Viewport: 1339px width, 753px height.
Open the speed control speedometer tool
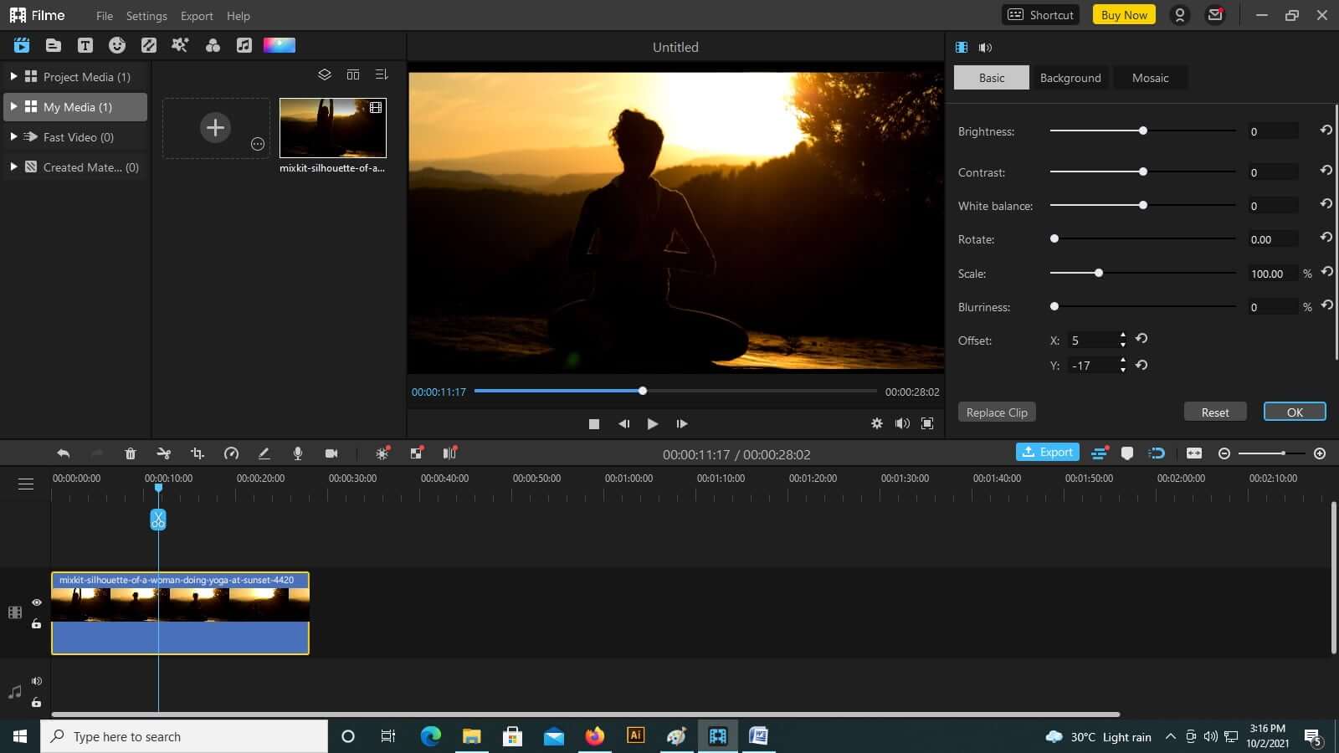[232, 453]
